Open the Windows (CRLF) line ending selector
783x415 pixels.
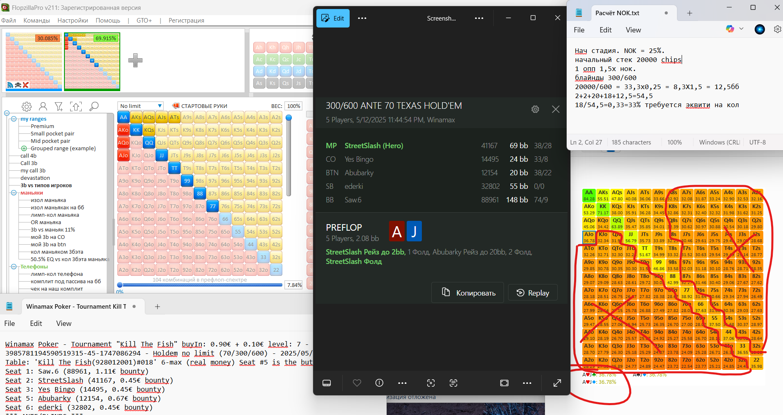tap(719, 142)
